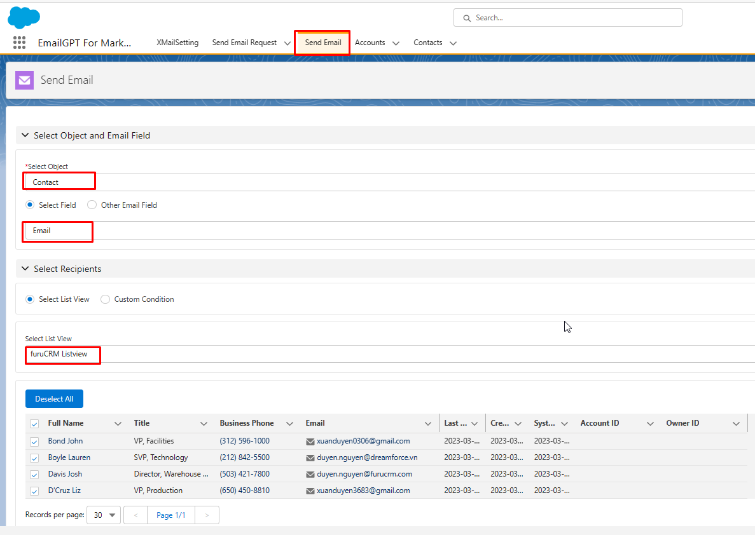Viewport: 755px width, 535px height.
Task: Open the Account ID column menu
Action: (x=650, y=423)
